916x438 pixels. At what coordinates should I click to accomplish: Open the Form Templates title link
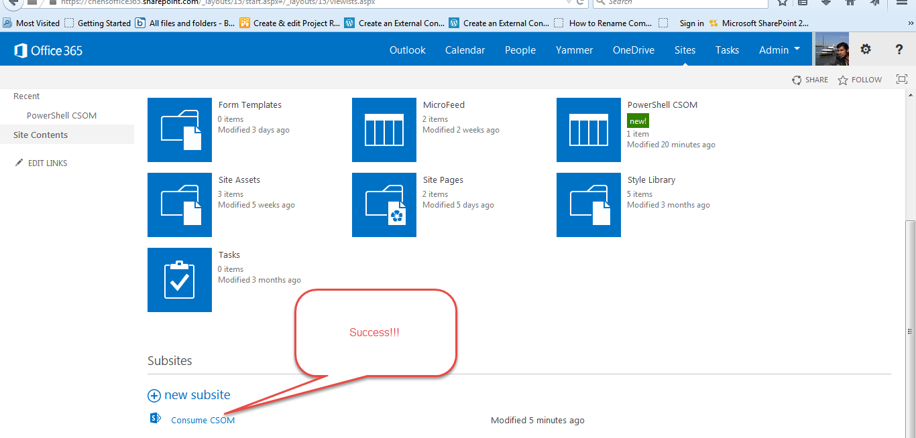coord(250,105)
